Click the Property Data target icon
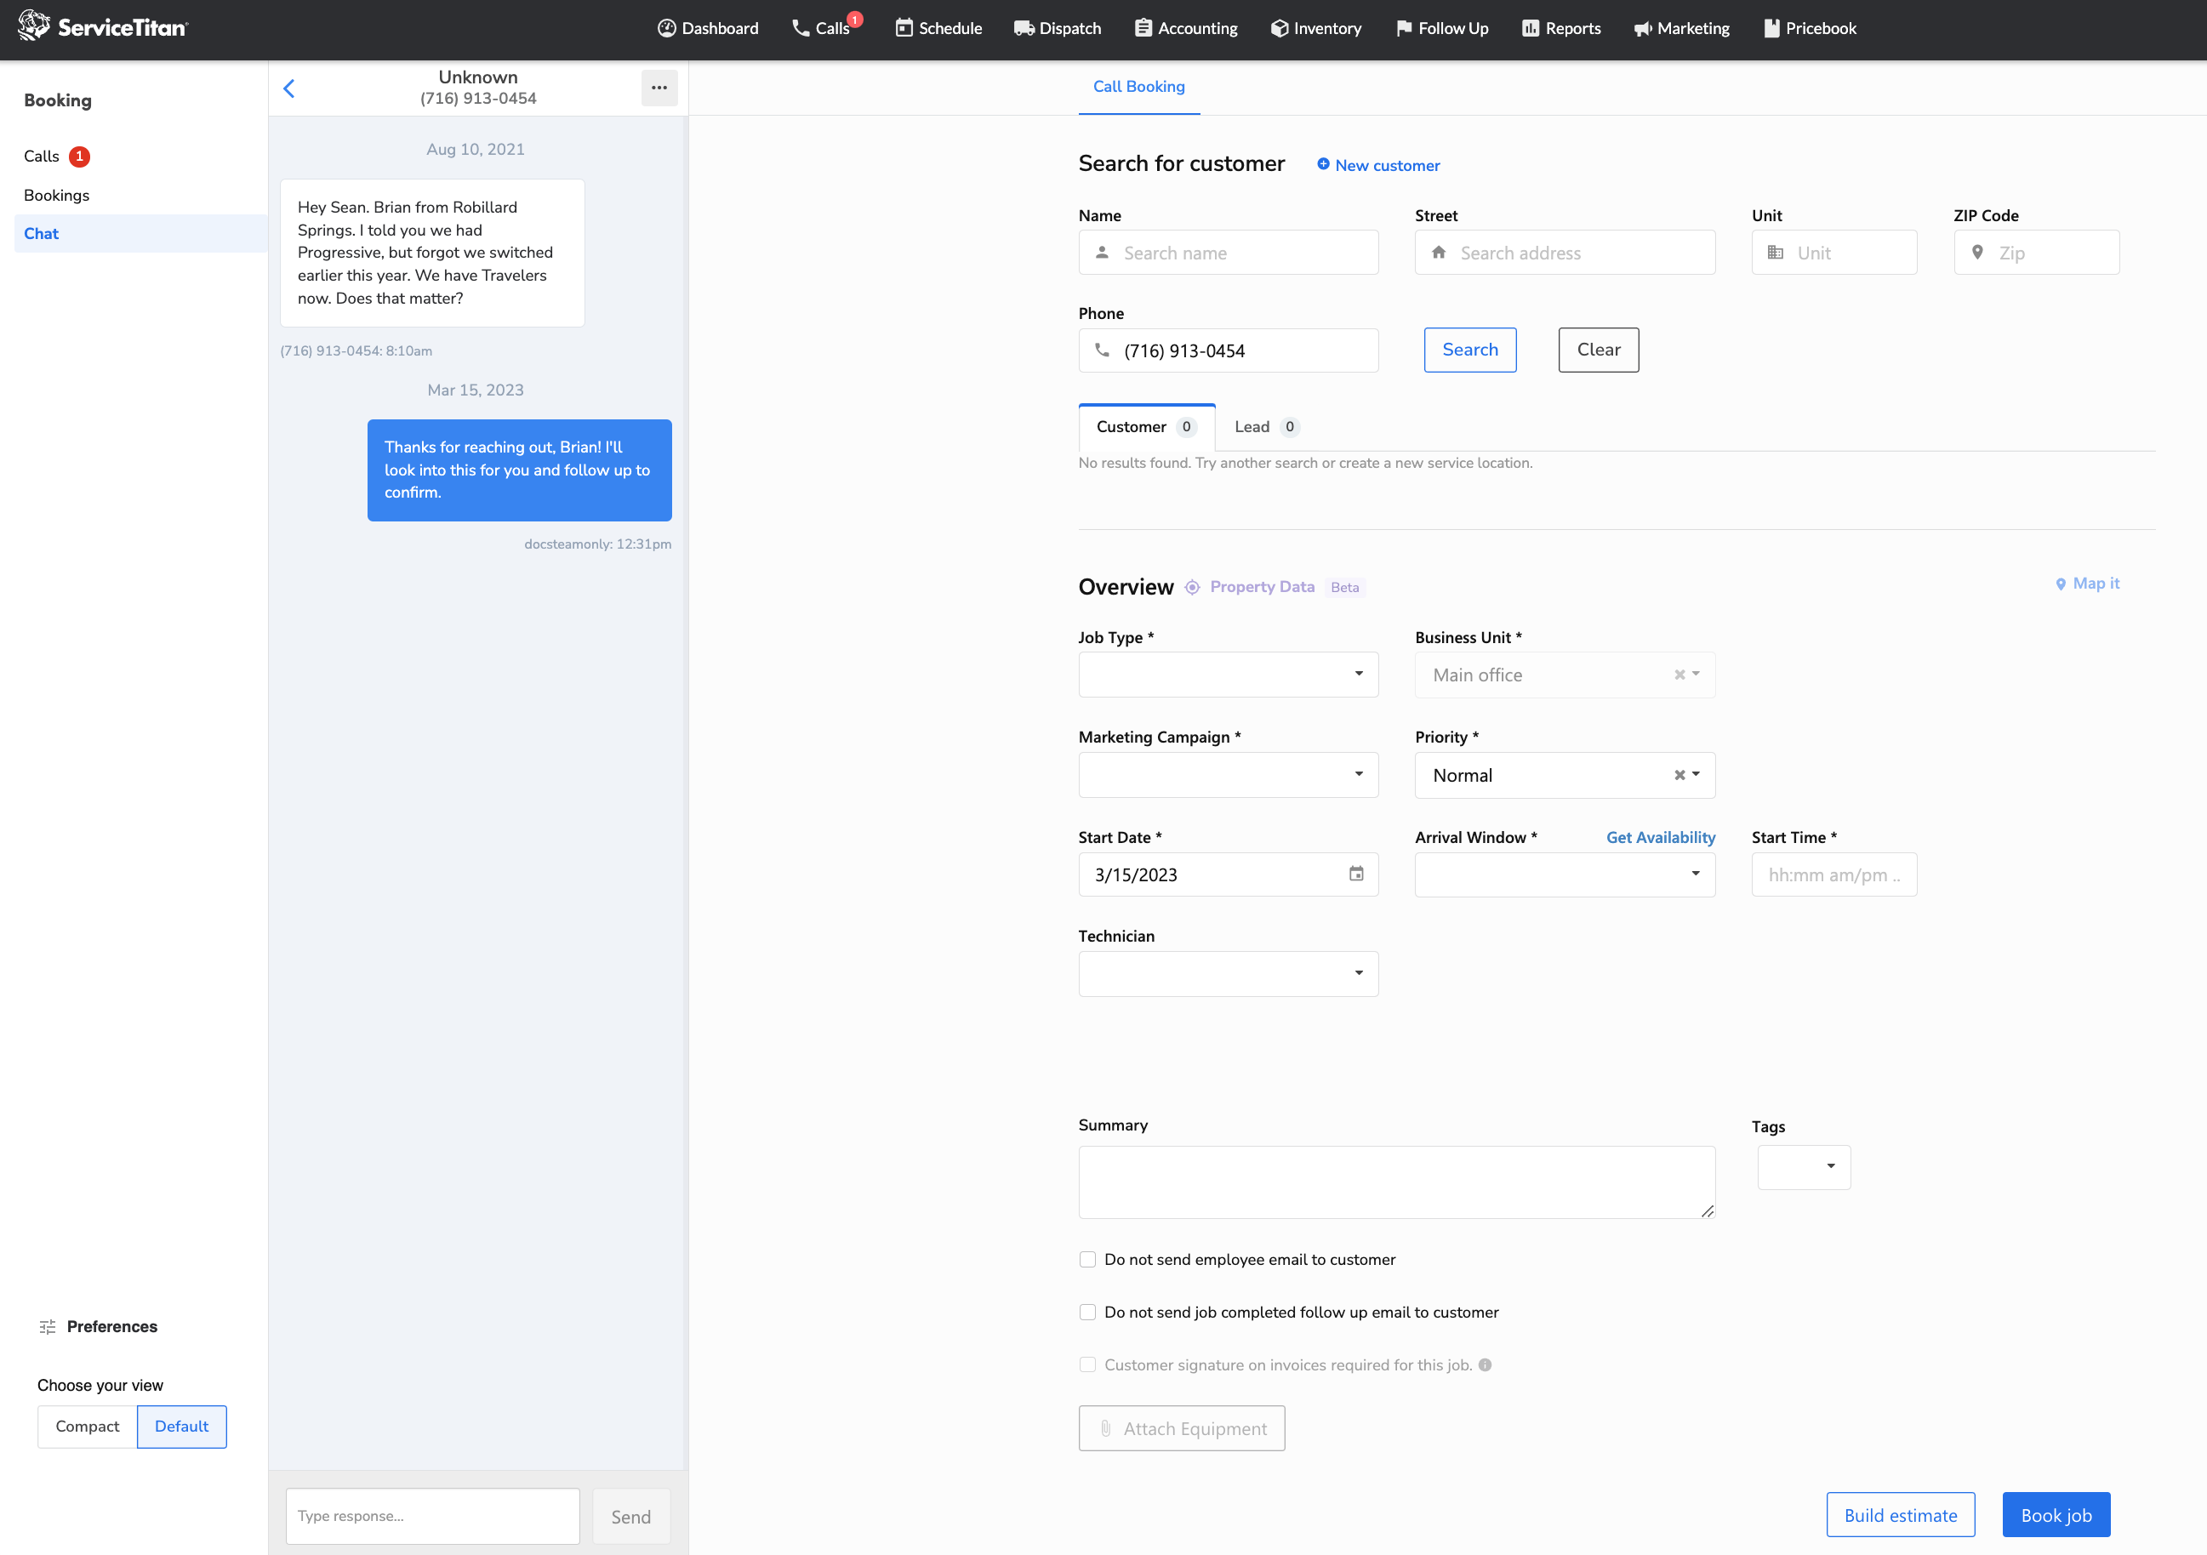 coord(1192,587)
